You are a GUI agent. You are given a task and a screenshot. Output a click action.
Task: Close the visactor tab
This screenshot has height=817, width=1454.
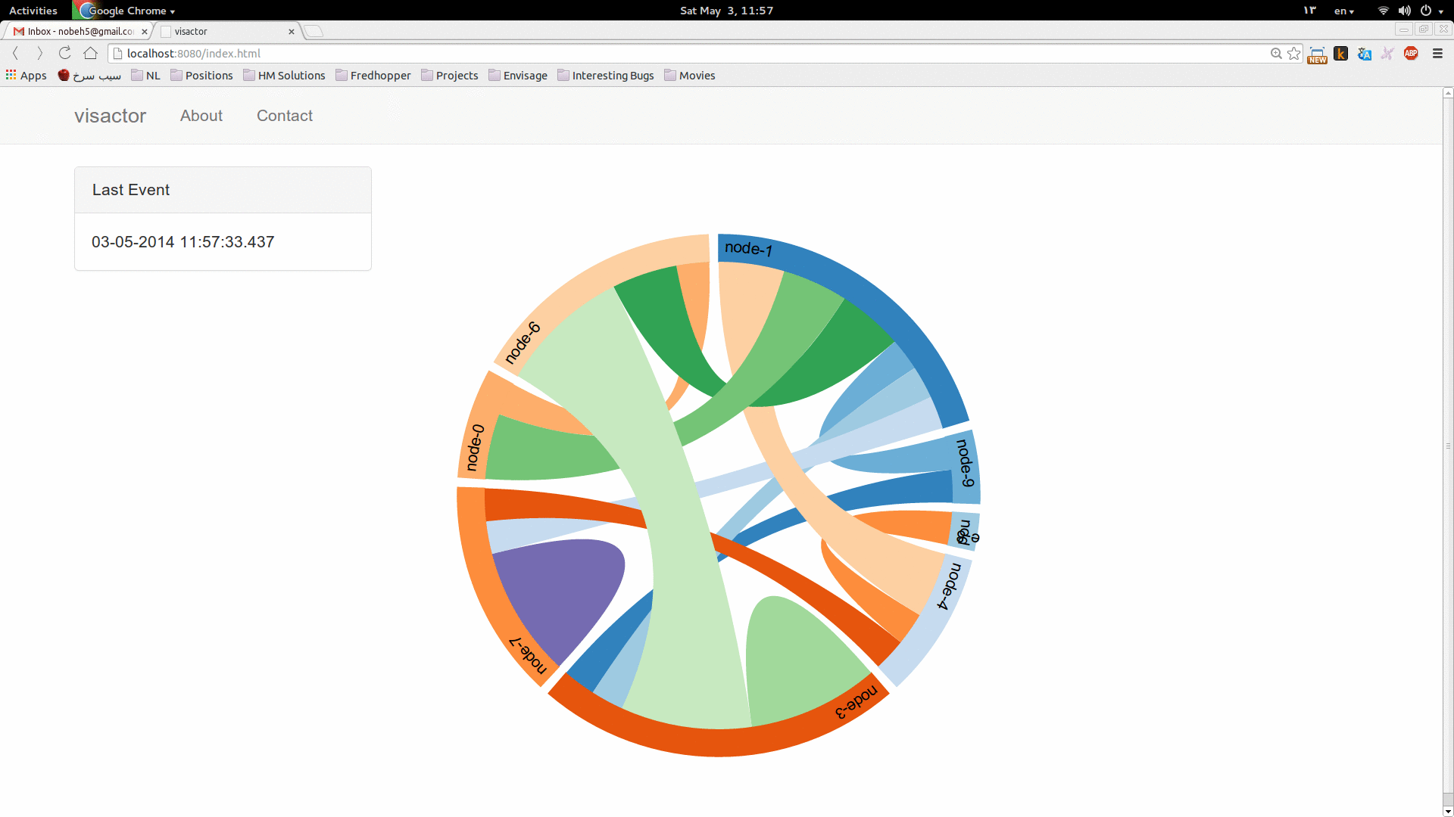292,31
